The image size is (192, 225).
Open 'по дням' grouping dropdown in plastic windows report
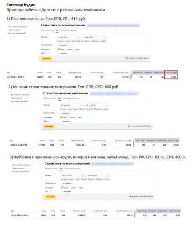pyautogui.click(x=63, y=45)
